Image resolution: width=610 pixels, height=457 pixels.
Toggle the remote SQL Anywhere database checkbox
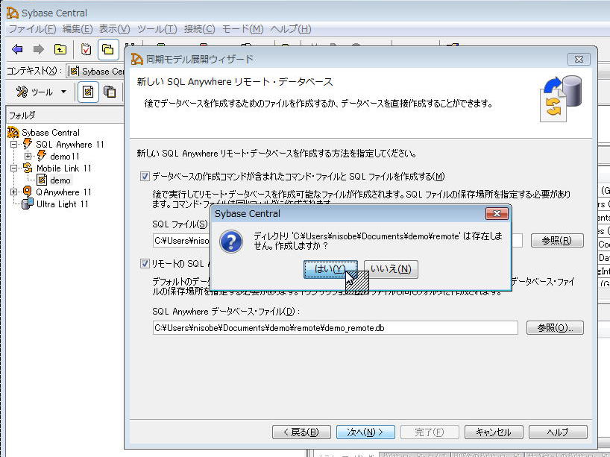click(145, 263)
